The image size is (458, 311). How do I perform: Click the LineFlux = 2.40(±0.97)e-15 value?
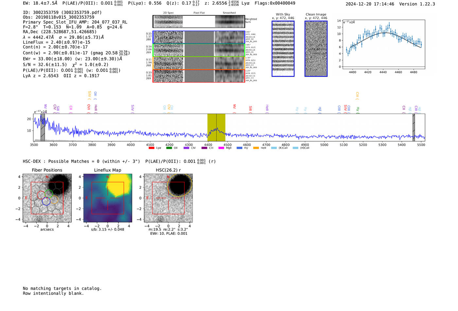pyautogui.click(x=57, y=42)
